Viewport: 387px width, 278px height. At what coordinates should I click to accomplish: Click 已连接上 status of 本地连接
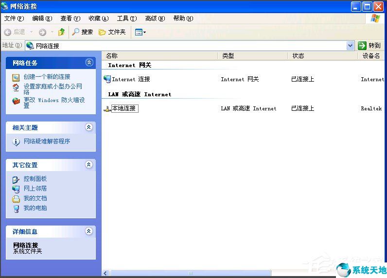(302, 108)
